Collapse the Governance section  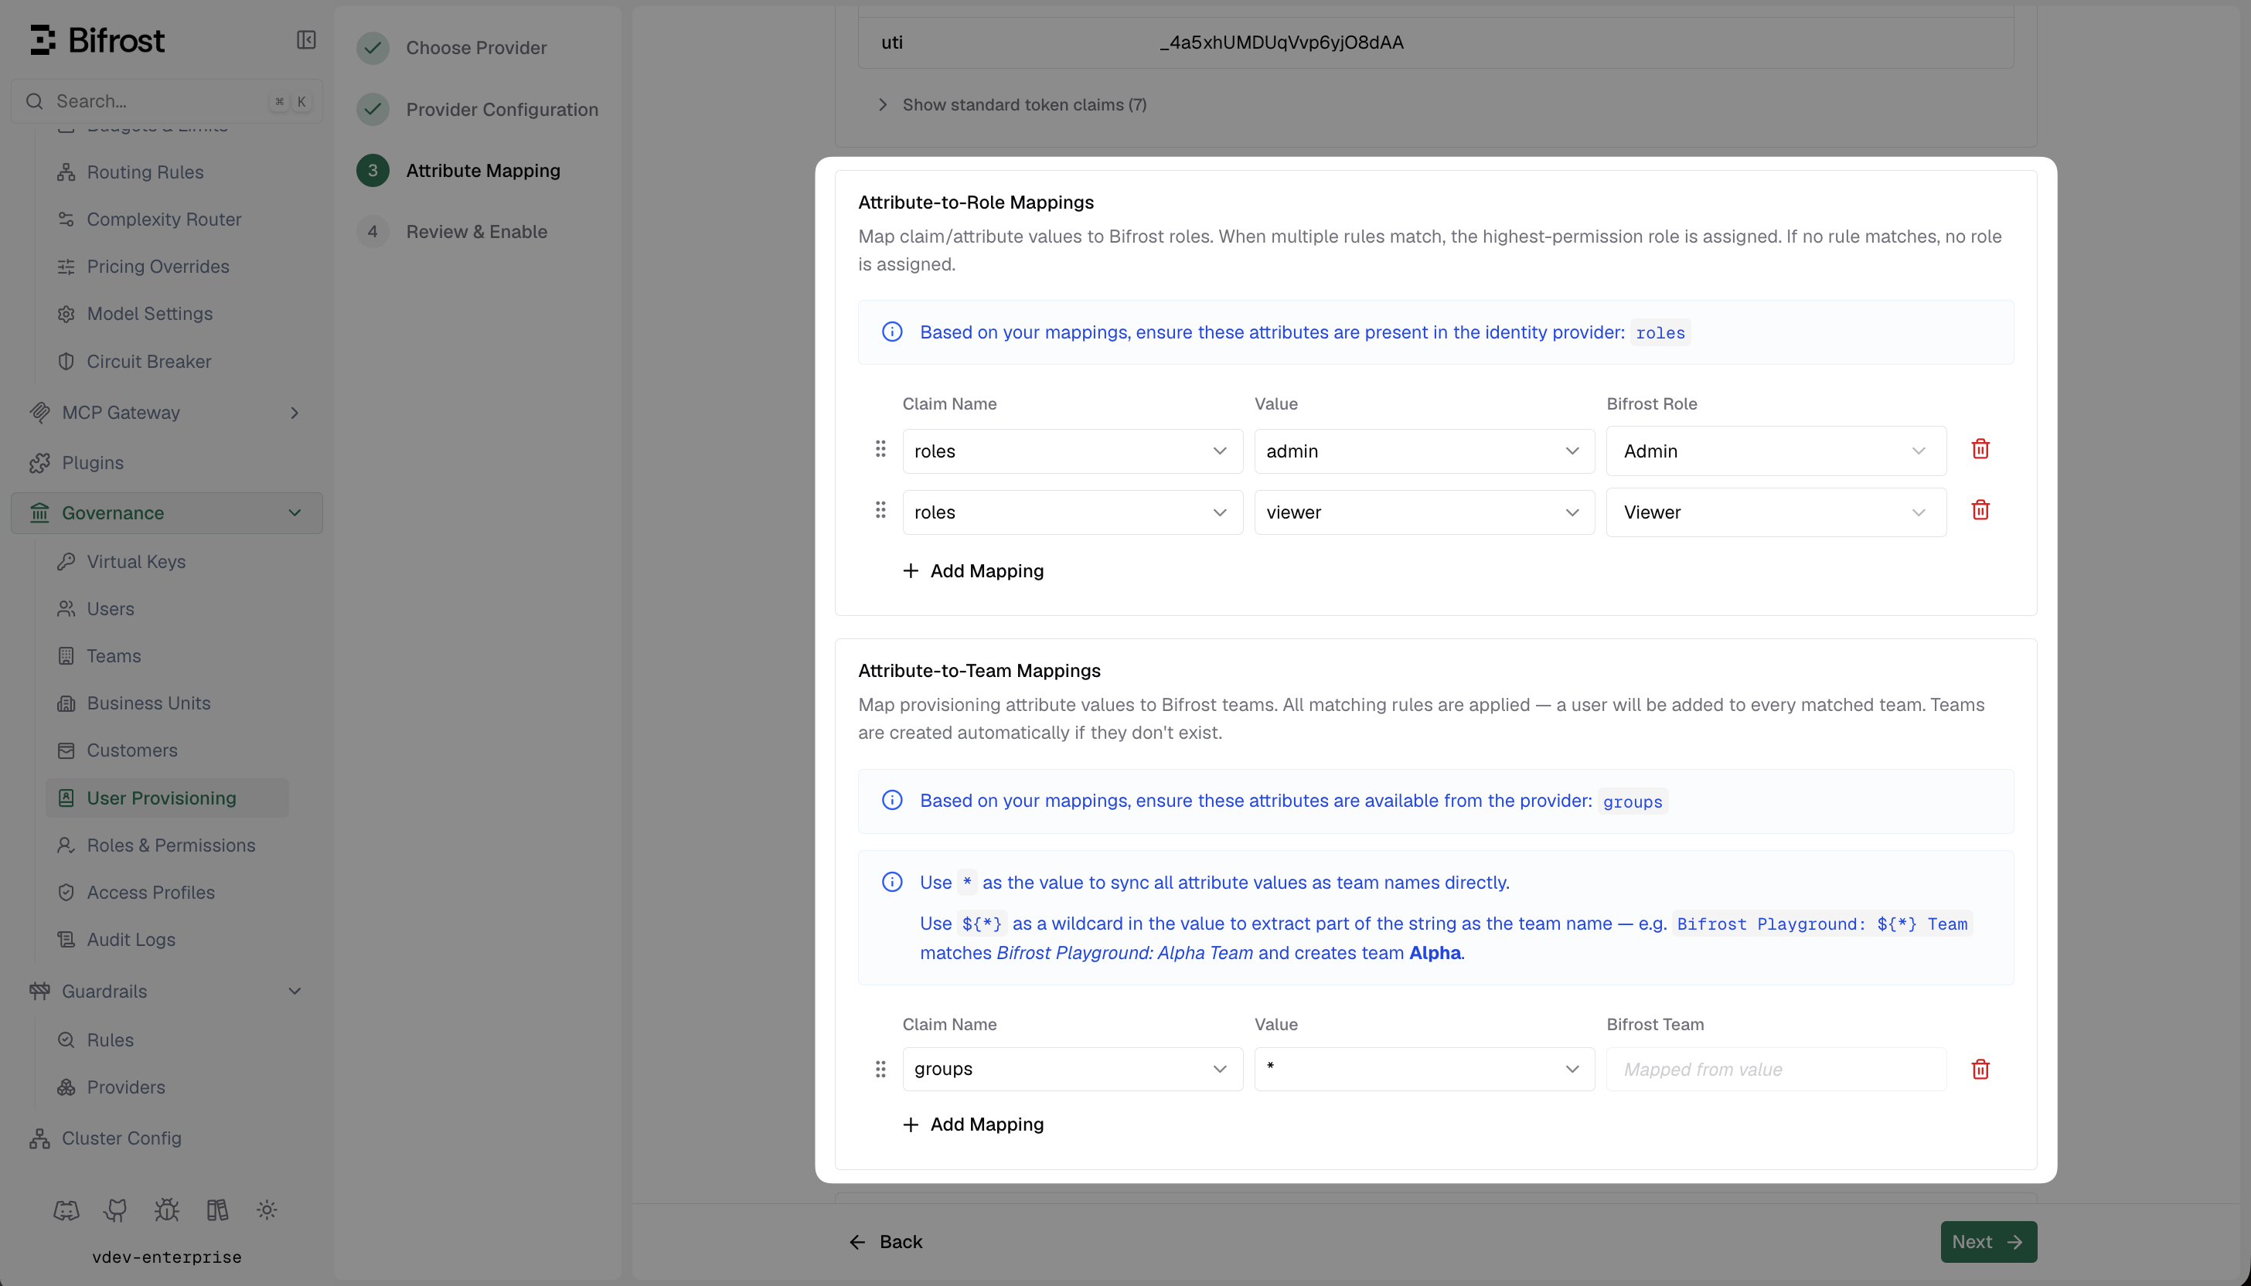166,513
